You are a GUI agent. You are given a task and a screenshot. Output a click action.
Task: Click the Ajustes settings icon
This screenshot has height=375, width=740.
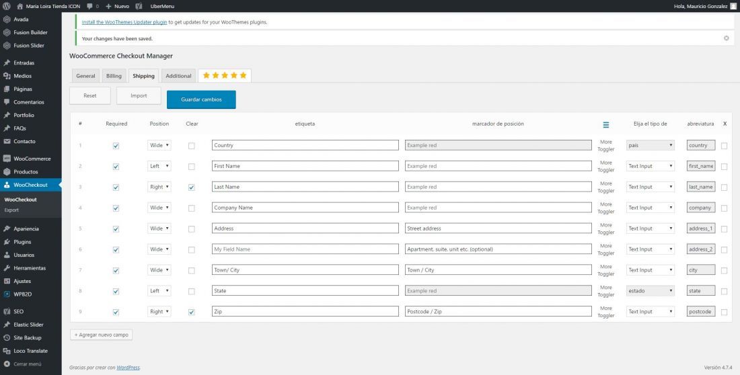coord(7,281)
